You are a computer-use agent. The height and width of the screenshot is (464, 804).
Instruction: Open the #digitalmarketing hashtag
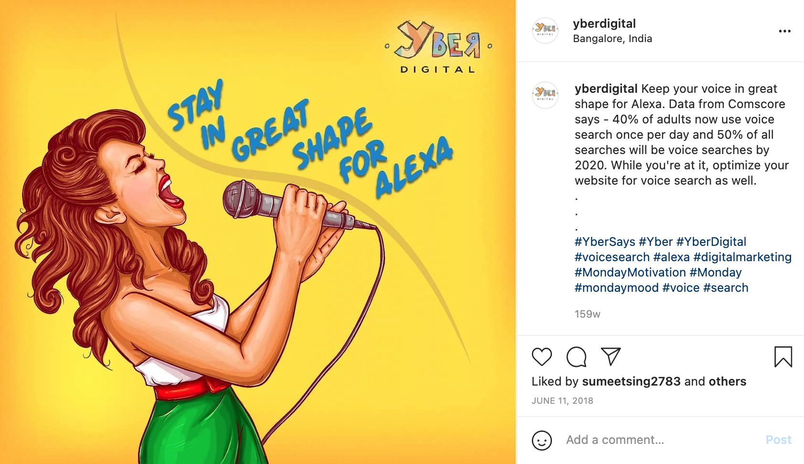click(742, 257)
